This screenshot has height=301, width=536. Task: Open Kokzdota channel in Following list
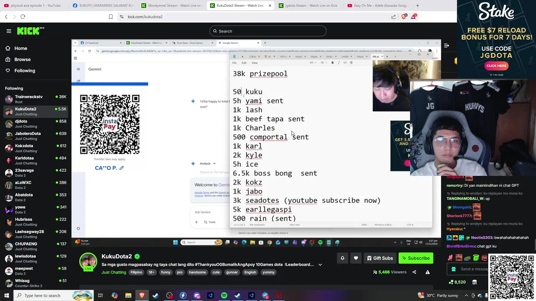point(36,148)
